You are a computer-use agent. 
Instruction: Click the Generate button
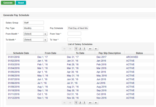coord(7,3)
